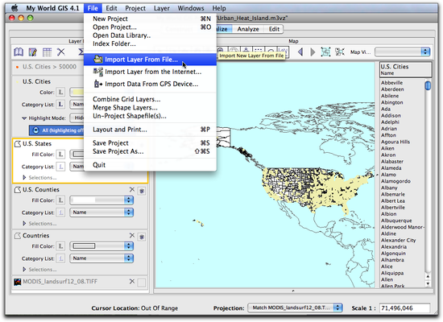Screen dimensions: 443x322
Task: Choose Index Folder... menu item
Action: [x=151, y=43]
